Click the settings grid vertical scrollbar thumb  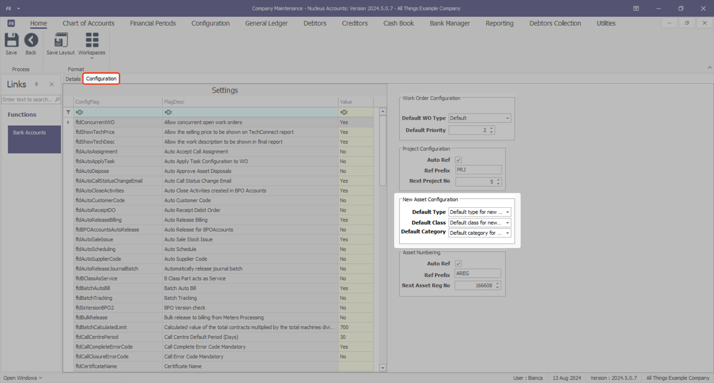point(383,150)
